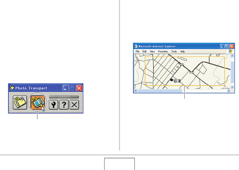Open the Favorites menu
This screenshot has height=170, width=239.
pos(163,51)
